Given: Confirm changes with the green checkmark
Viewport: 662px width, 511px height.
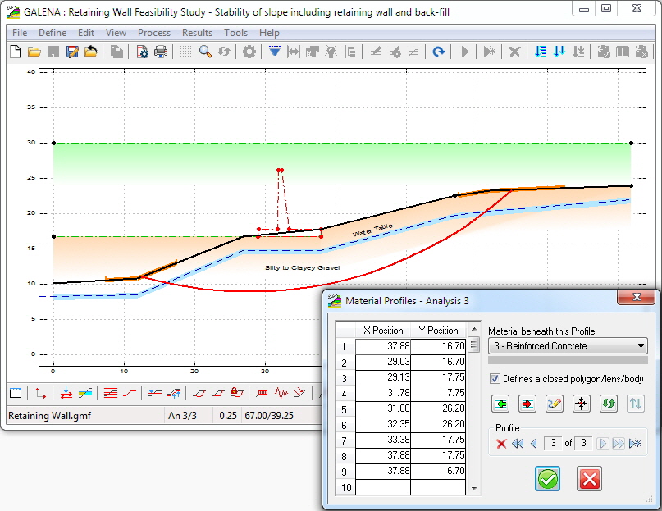Looking at the screenshot, I should [546, 478].
